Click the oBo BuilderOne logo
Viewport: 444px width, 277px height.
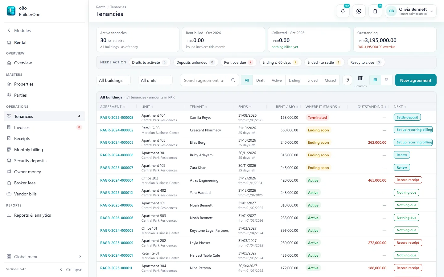(x=11, y=11)
